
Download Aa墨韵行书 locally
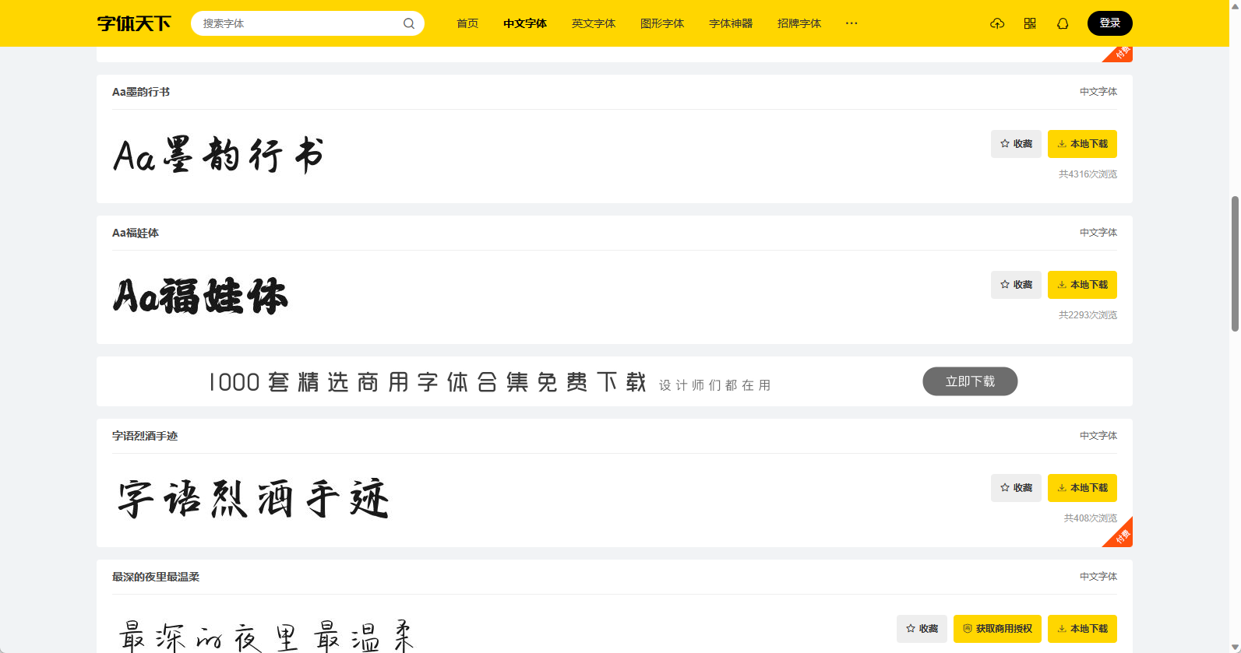pyautogui.click(x=1082, y=144)
